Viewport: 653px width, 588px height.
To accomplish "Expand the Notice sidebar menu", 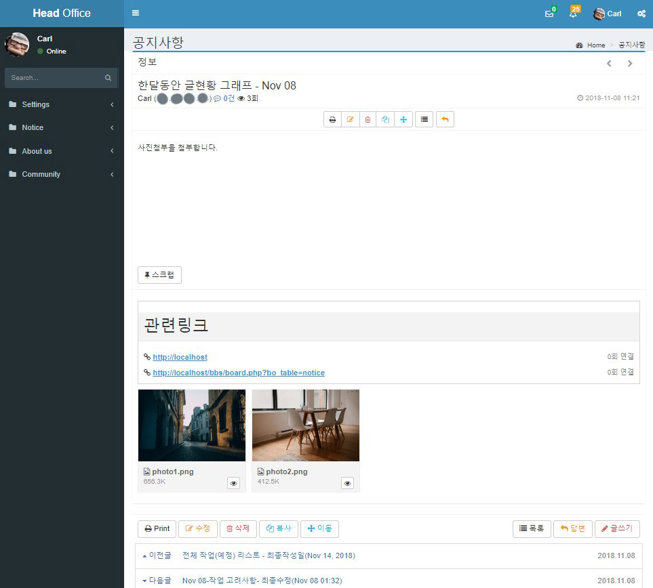I will point(61,127).
